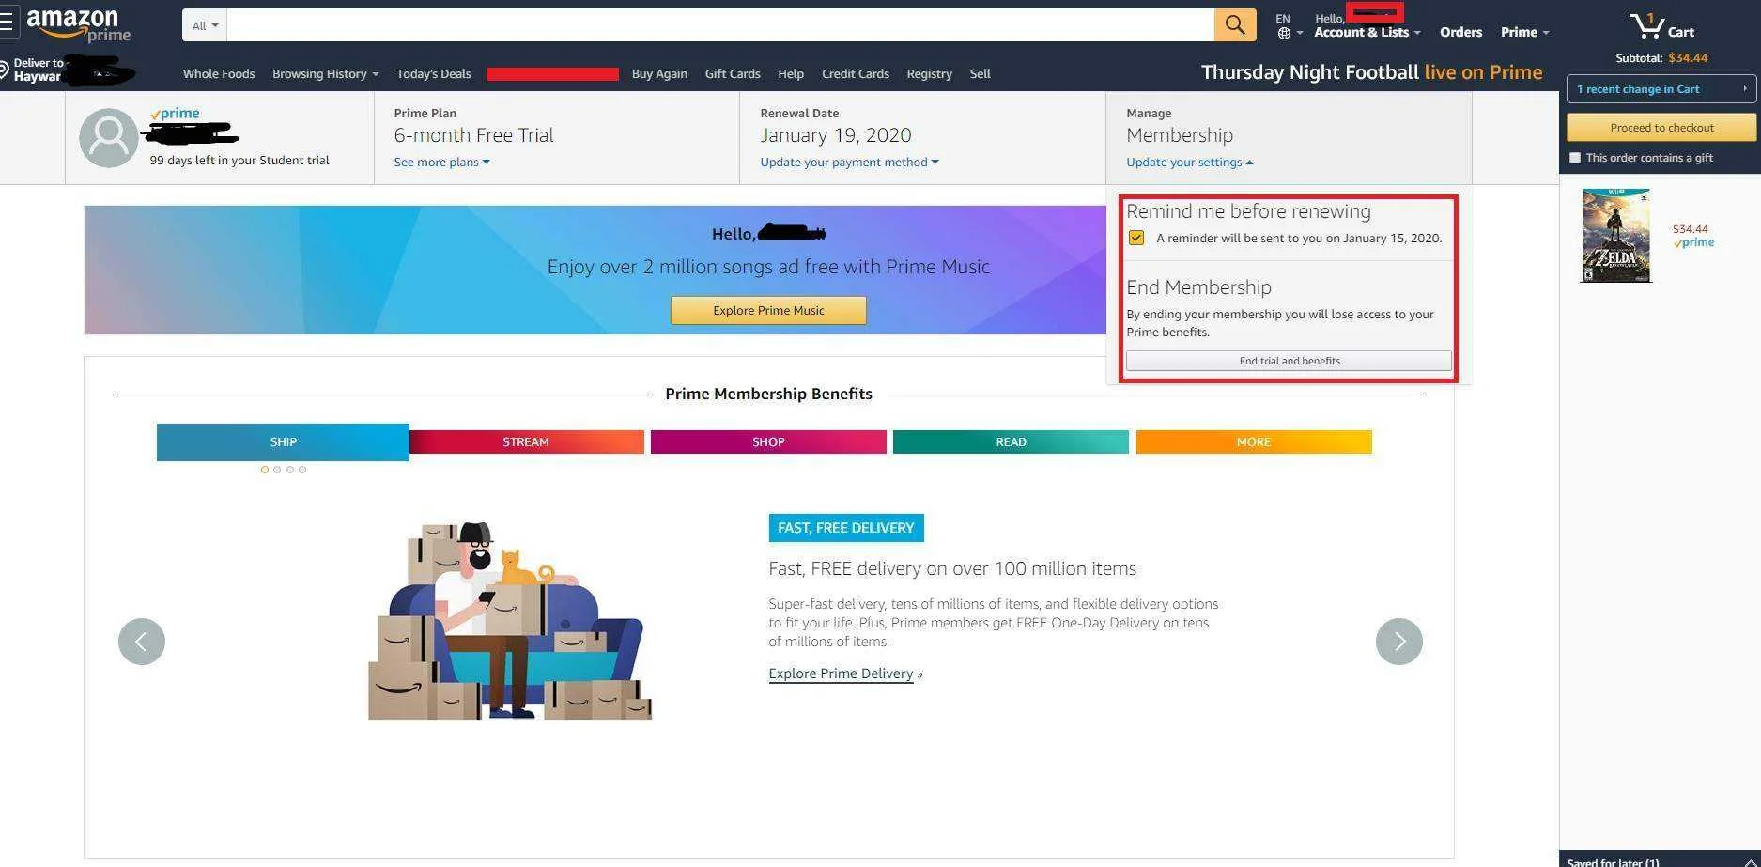This screenshot has width=1761, height=867.
Task: Open the Browsing History dropdown
Action: (325, 73)
